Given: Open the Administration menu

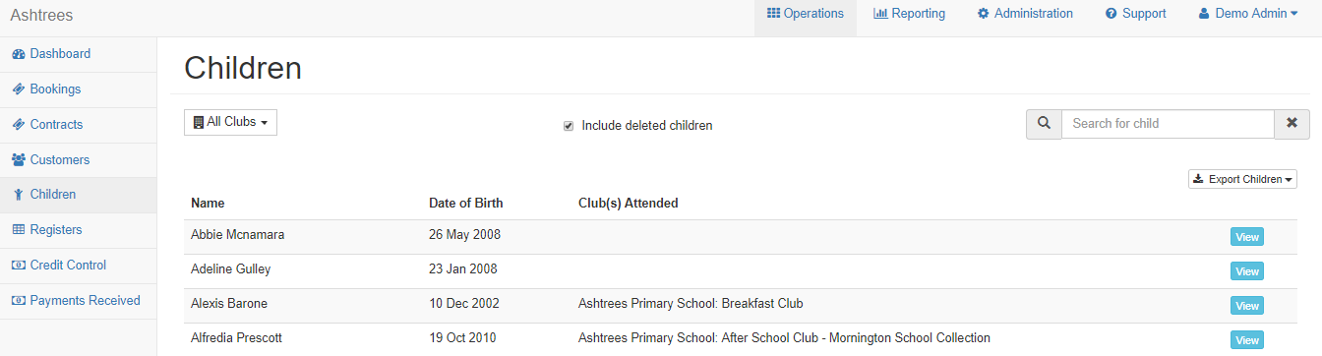Looking at the screenshot, I should coord(1025,14).
